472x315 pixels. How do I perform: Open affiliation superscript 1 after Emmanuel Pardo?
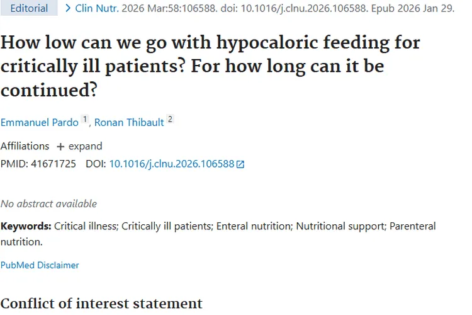(86, 120)
